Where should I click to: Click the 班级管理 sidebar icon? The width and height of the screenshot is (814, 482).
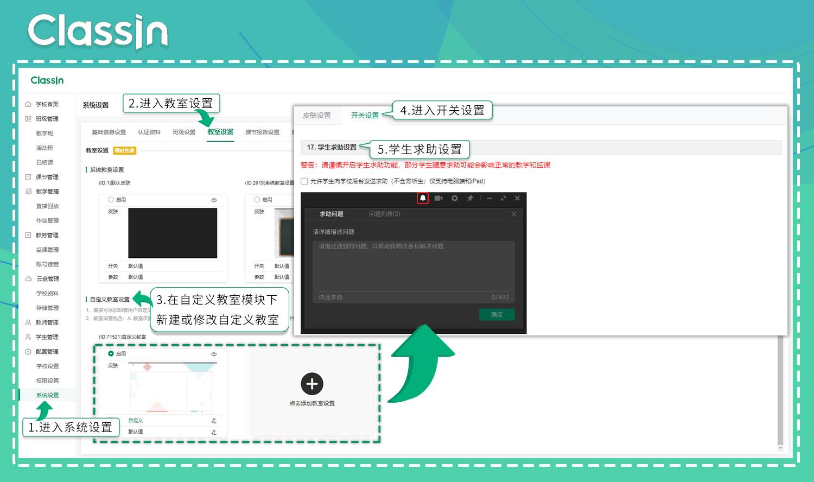tap(28, 119)
